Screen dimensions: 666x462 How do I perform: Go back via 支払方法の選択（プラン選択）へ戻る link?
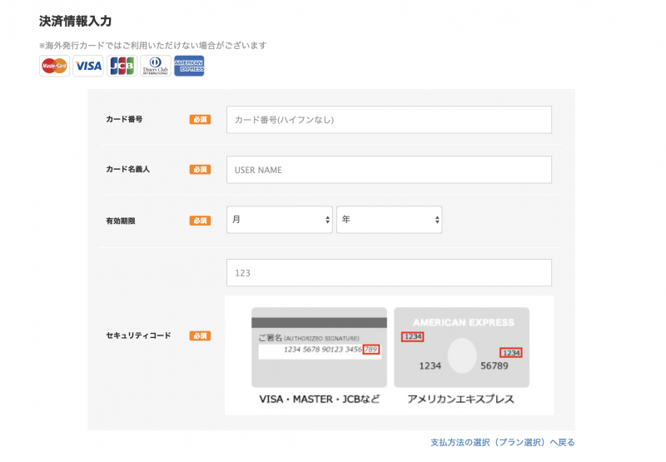503,443
